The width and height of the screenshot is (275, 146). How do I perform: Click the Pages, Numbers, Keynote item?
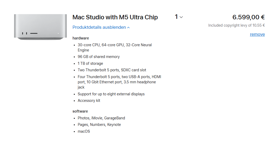pyautogui.click(x=99, y=125)
